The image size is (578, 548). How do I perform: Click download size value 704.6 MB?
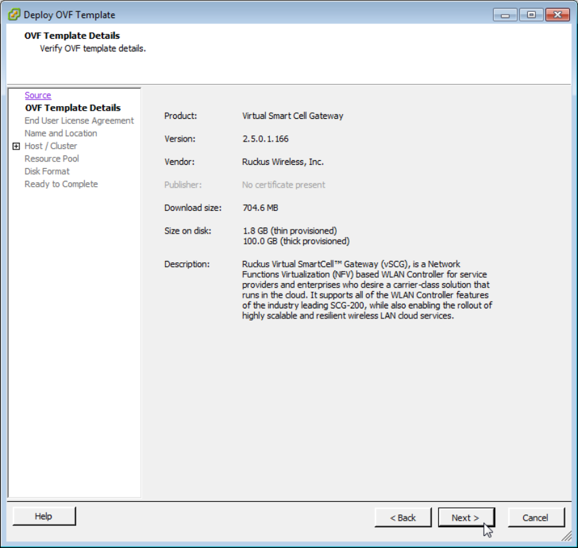(260, 208)
